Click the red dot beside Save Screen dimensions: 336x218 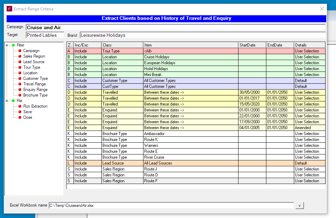(x=20, y=112)
